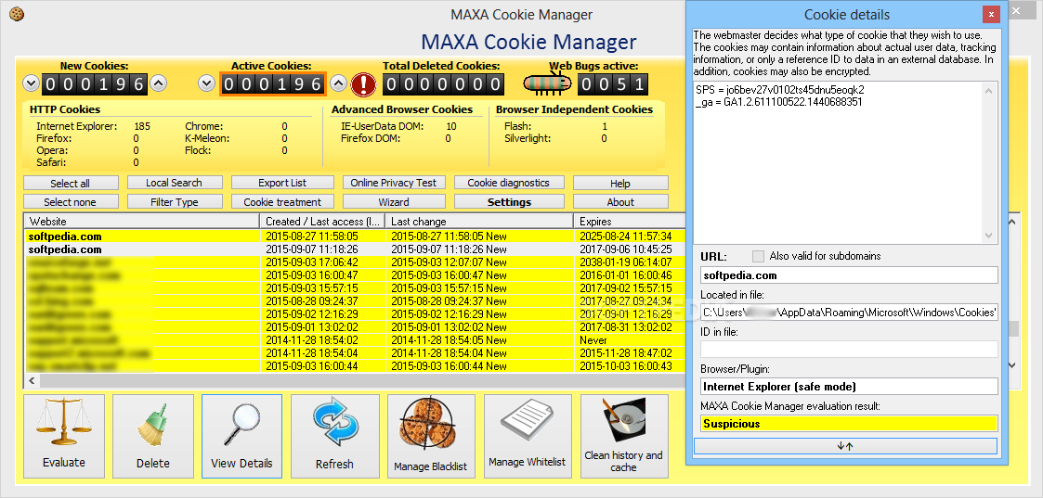The height and width of the screenshot is (498, 1043).
Task: Open Manage Blacklist cookie crosshair button
Action: 431,436
